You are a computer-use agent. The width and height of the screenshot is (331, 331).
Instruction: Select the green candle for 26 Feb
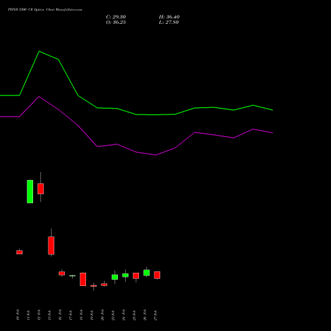[x=146, y=273]
